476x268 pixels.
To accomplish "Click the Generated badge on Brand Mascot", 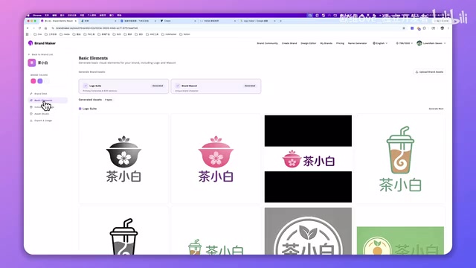I will click(x=250, y=86).
